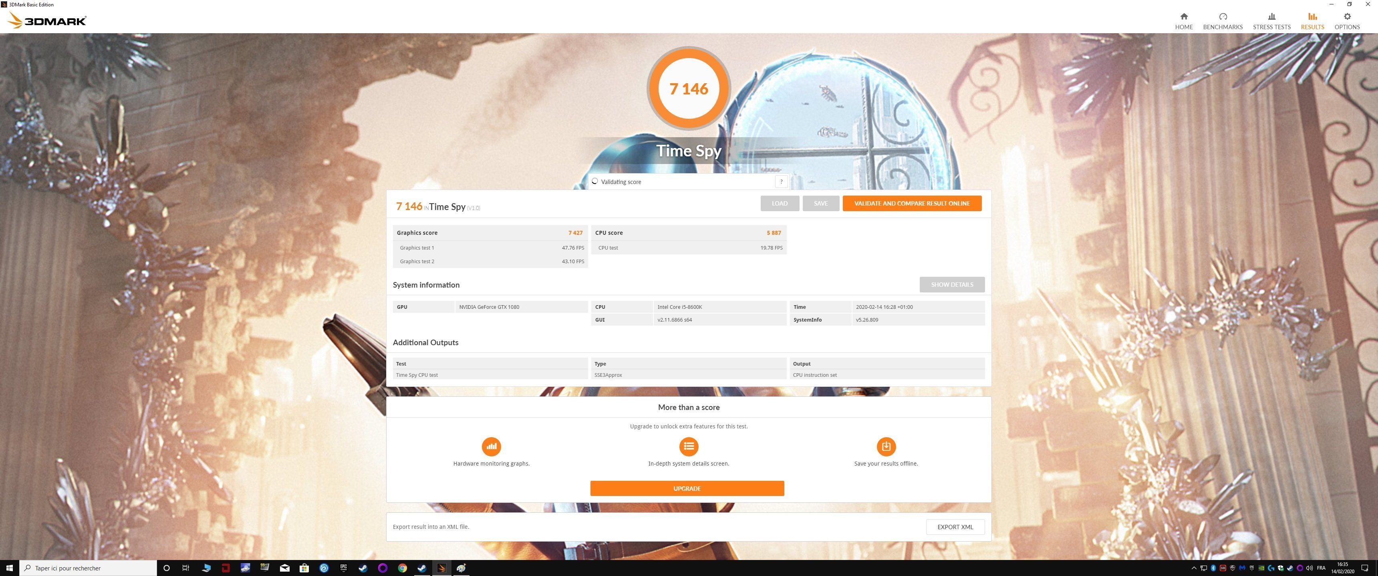Click the EXPORT XML button
The height and width of the screenshot is (576, 1378).
click(955, 527)
